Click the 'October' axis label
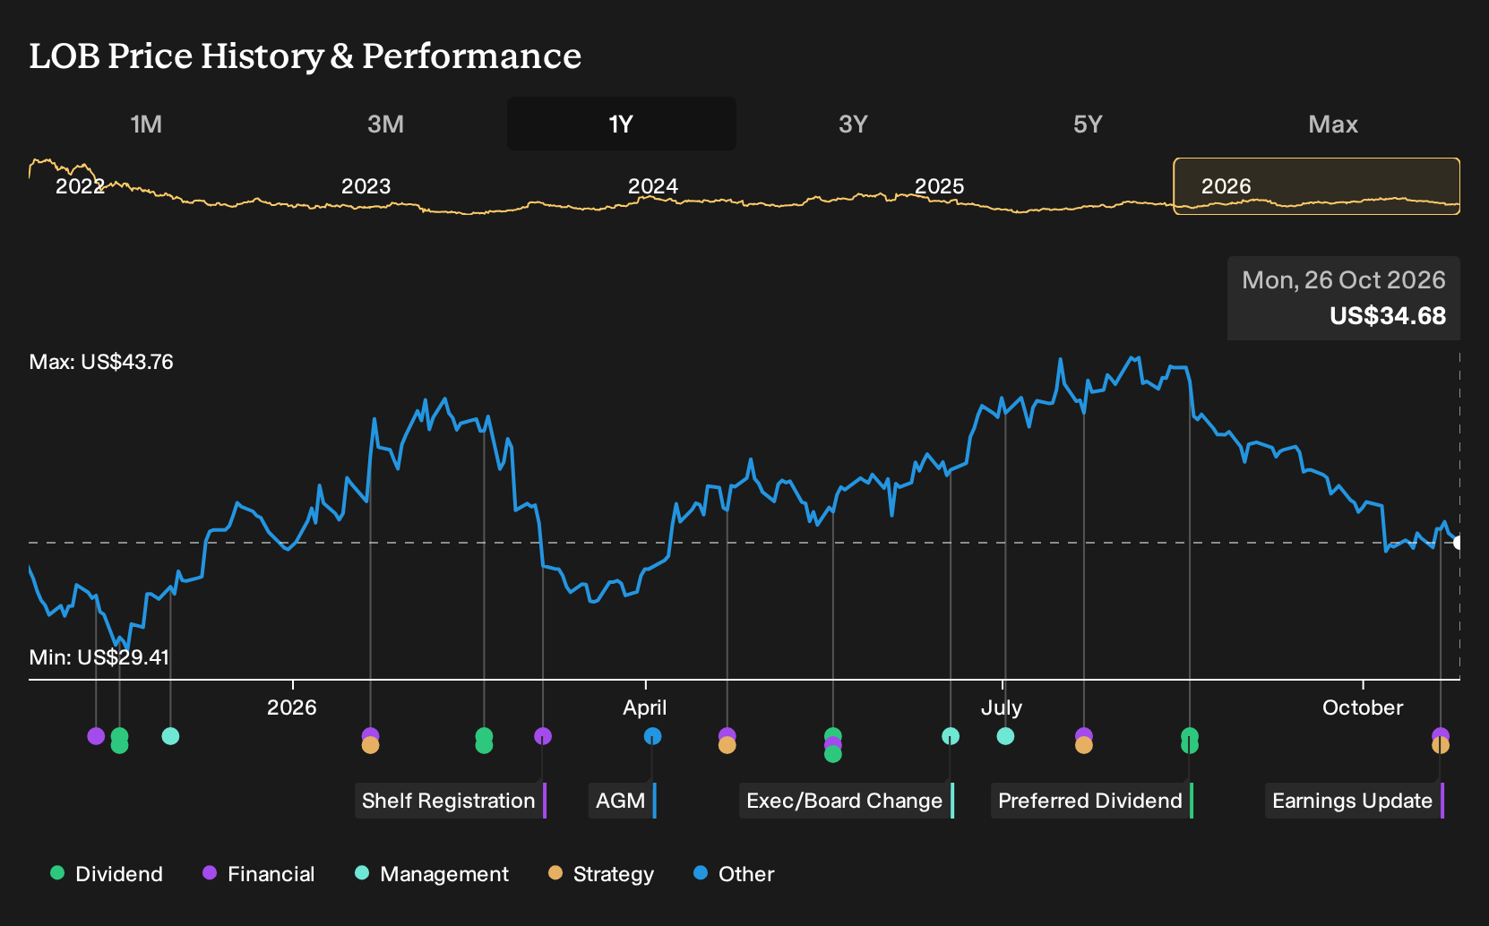This screenshot has width=1489, height=926. pyautogui.click(x=1363, y=707)
